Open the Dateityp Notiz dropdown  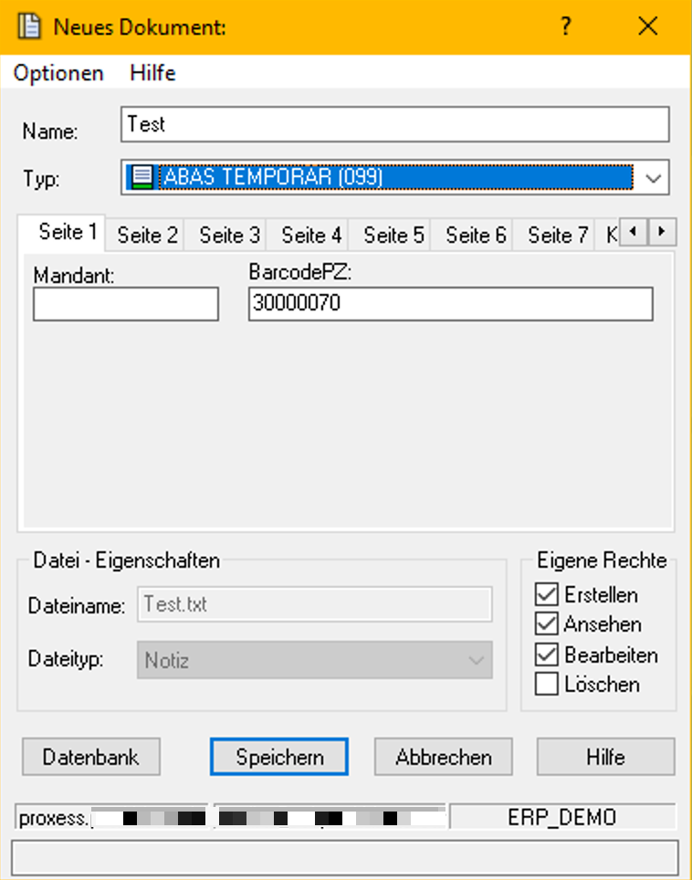click(x=475, y=660)
